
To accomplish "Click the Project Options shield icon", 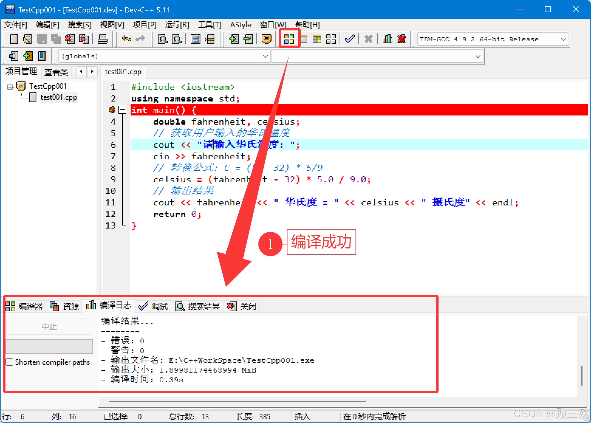I will pyautogui.click(x=266, y=39).
